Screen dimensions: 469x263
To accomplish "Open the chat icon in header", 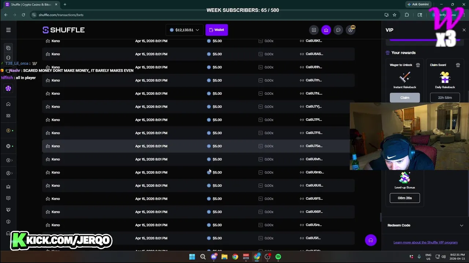I will [338, 30].
